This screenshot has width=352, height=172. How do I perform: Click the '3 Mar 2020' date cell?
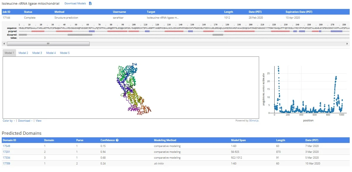click(x=312, y=152)
